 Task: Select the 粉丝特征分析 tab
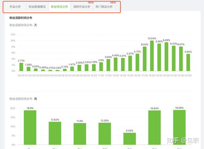(59, 7)
